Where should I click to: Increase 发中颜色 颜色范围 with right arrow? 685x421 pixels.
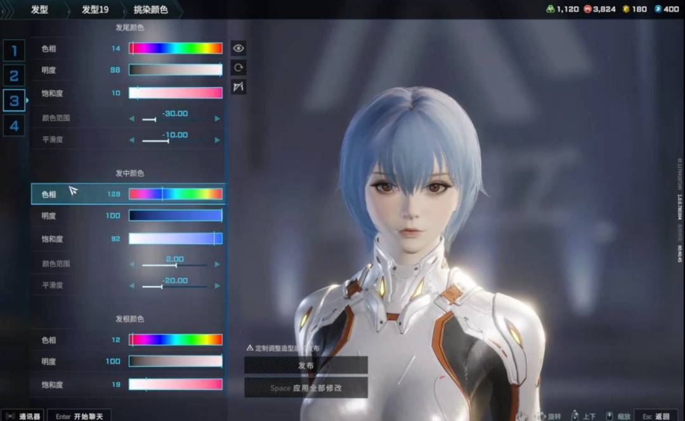tap(217, 264)
